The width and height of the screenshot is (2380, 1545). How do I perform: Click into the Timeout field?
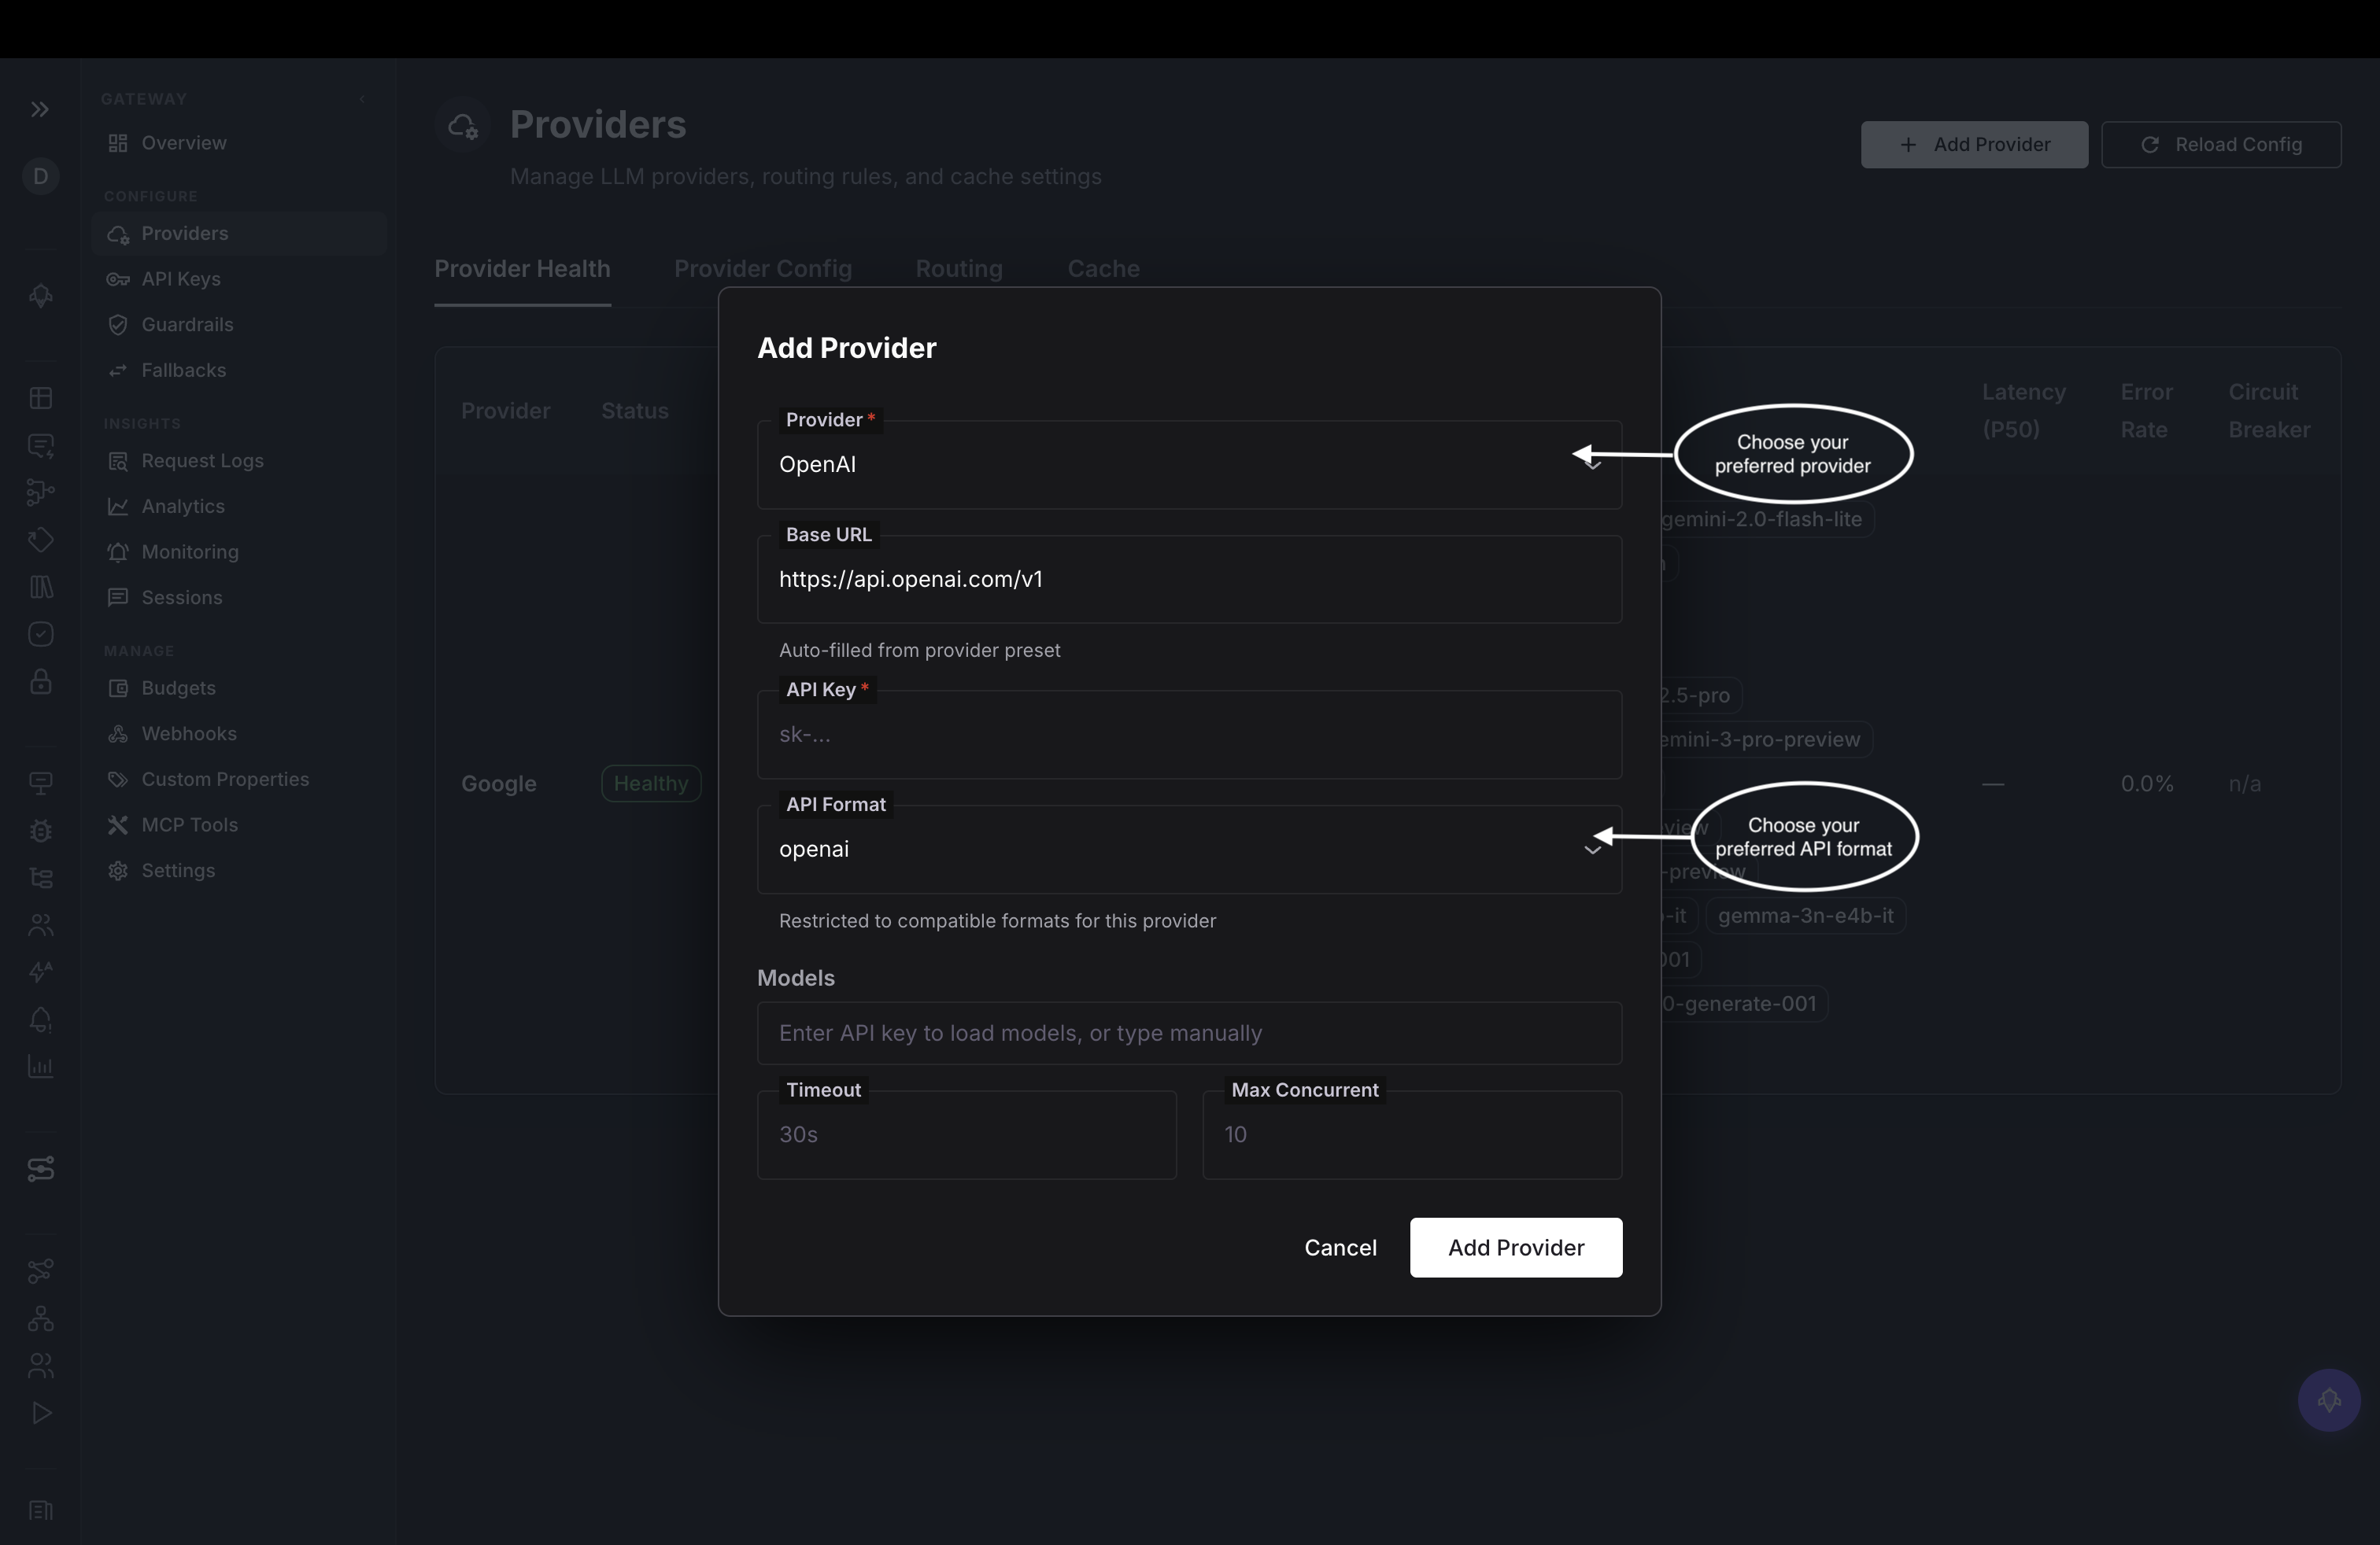pyautogui.click(x=967, y=1135)
